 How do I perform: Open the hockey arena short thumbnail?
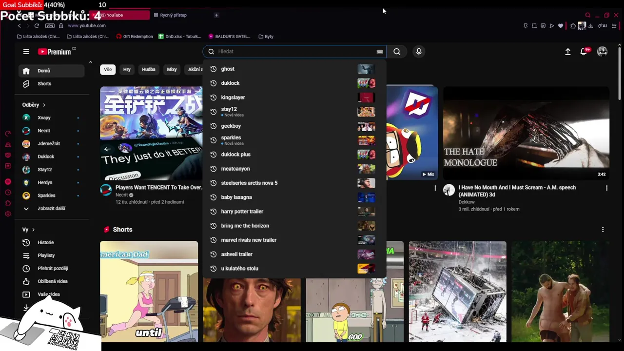click(457, 292)
